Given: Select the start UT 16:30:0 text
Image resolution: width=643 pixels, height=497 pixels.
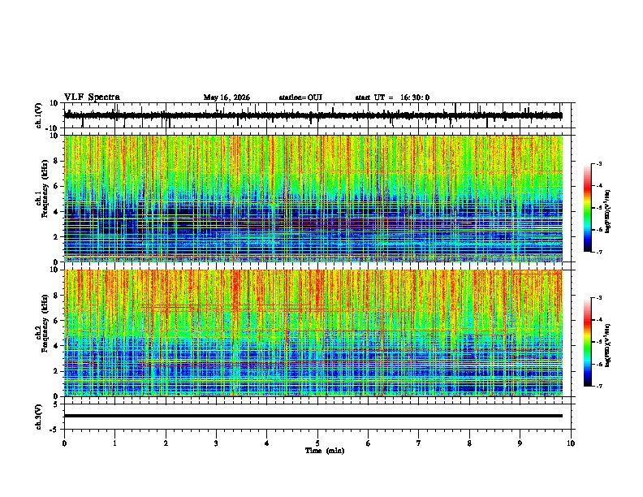Looking at the screenshot, I should tap(392, 97).
